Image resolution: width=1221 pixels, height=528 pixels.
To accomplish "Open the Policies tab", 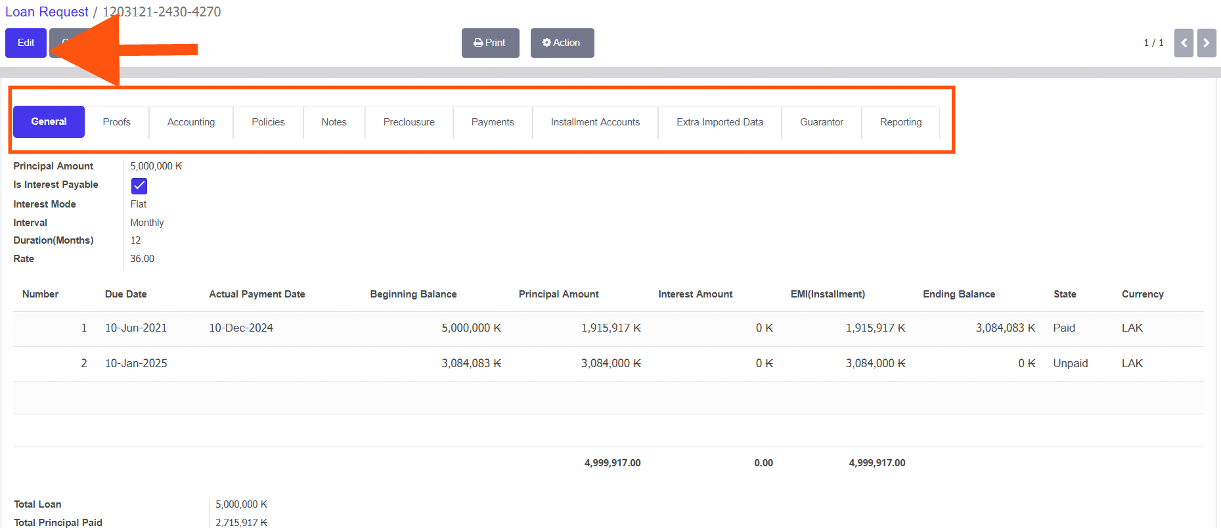I will [268, 122].
